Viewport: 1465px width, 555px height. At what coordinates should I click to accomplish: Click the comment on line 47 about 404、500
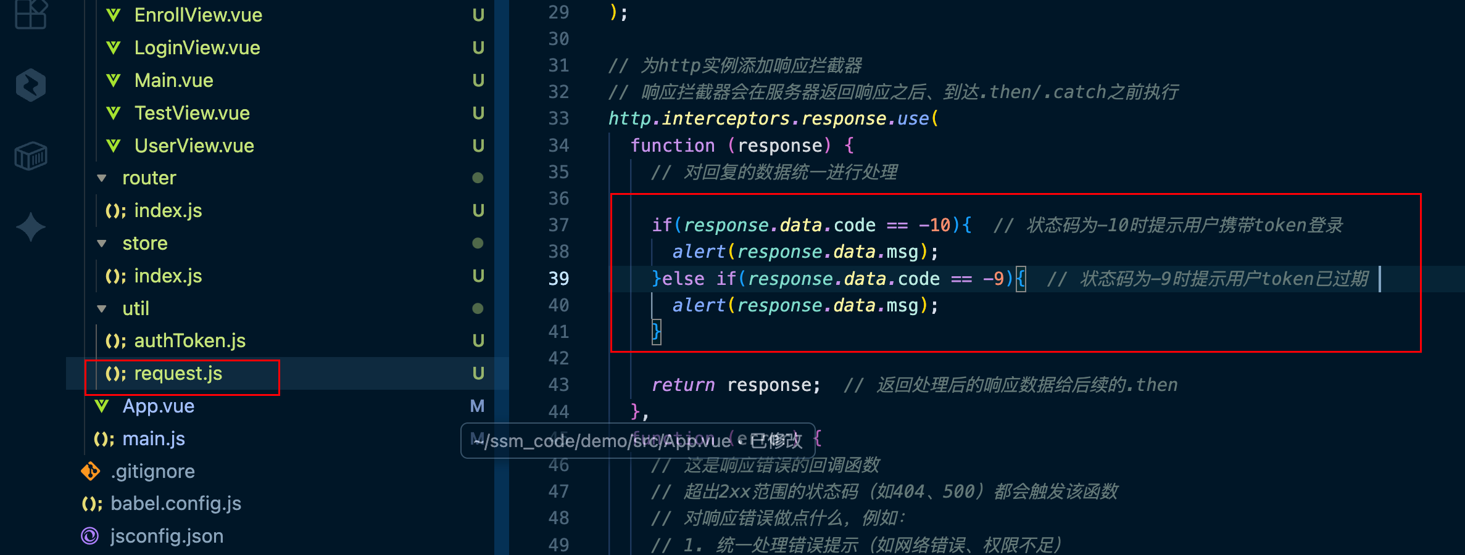[884, 491]
